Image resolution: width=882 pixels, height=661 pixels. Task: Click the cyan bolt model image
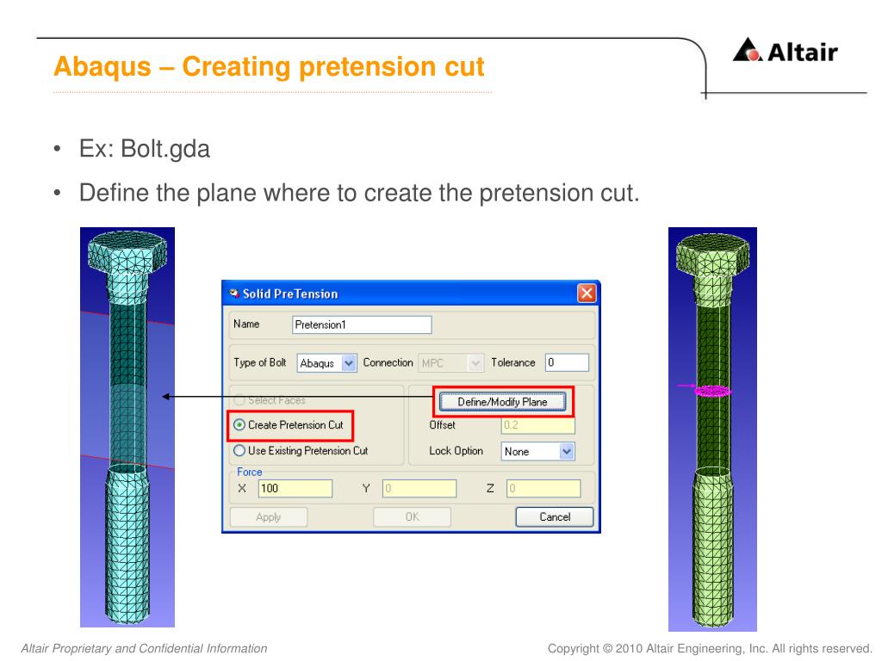(x=127, y=427)
